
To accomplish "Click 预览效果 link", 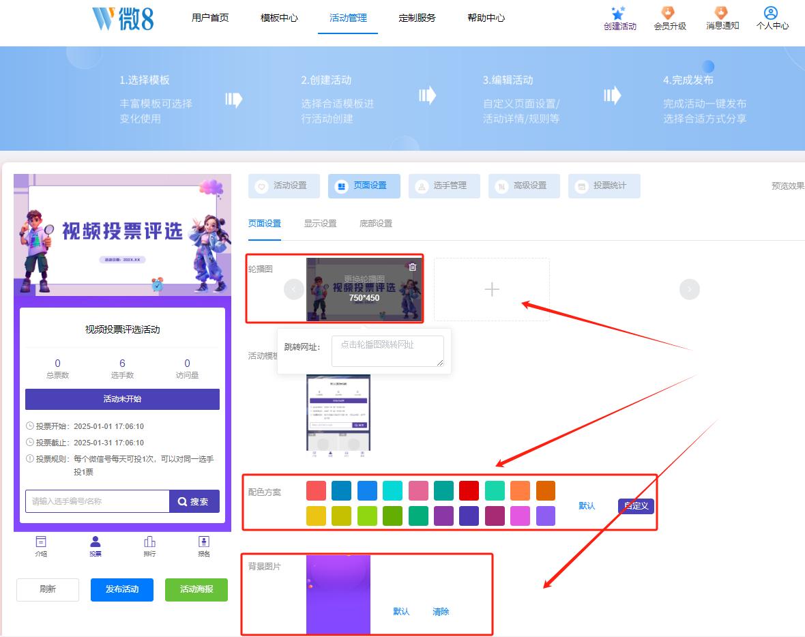I will click(787, 186).
